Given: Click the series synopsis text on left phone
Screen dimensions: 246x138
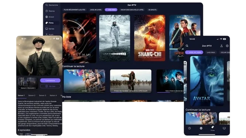Looking at the screenshot, I should pyautogui.click(x=40, y=113).
